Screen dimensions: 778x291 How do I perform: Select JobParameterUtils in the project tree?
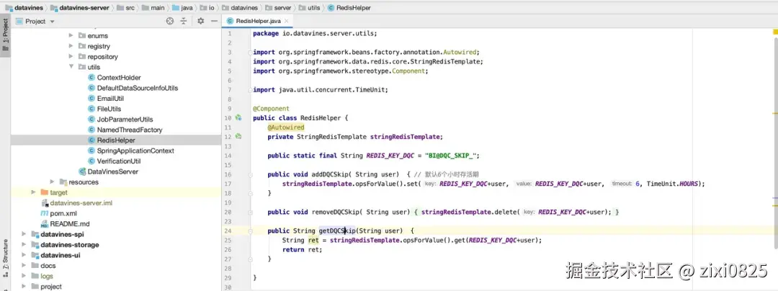(125, 119)
